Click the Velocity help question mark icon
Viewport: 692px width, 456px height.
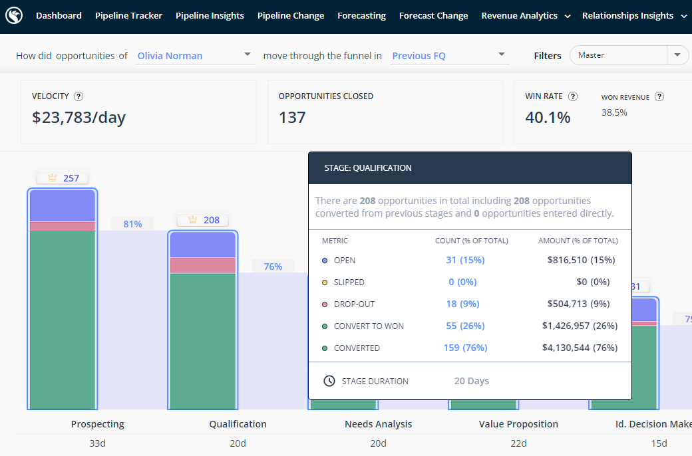[79, 96]
